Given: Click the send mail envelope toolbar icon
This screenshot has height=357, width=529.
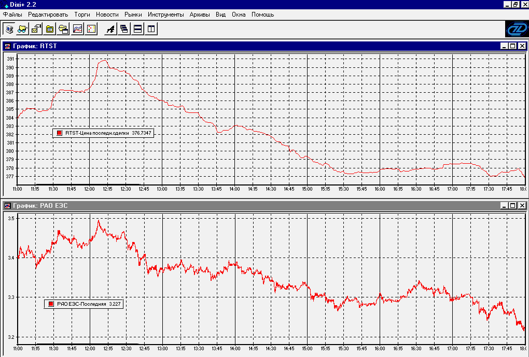Looking at the screenshot, I should tap(36, 29).
